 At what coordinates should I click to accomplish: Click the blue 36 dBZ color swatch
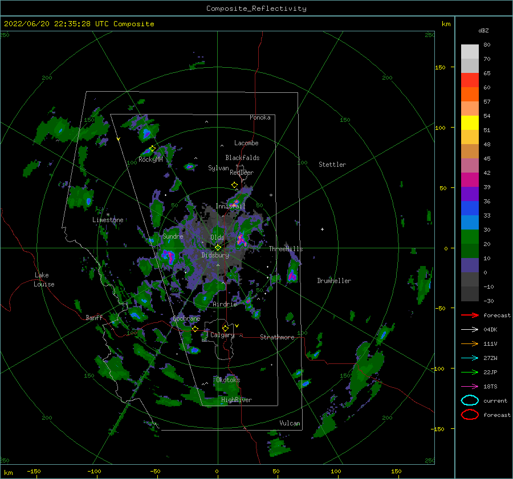click(470, 208)
